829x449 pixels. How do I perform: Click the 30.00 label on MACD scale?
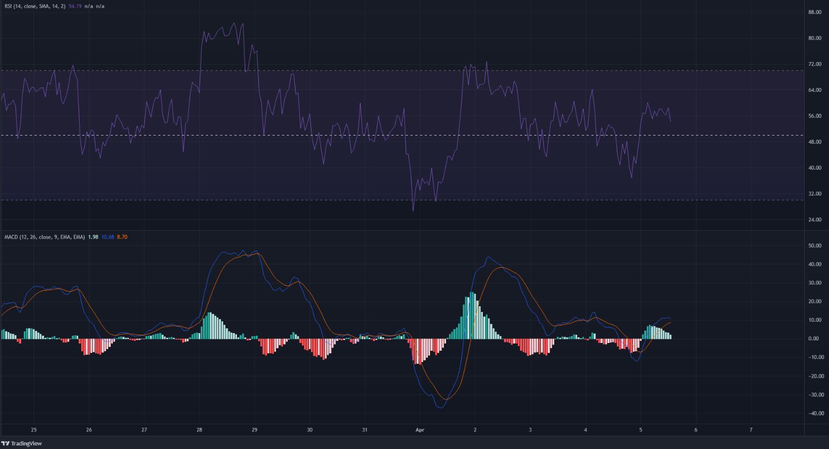(815, 283)
